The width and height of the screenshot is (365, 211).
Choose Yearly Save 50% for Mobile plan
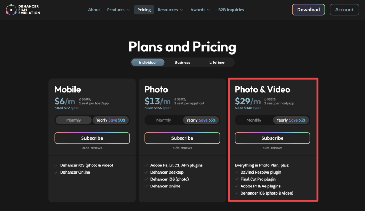pos(111,120)
